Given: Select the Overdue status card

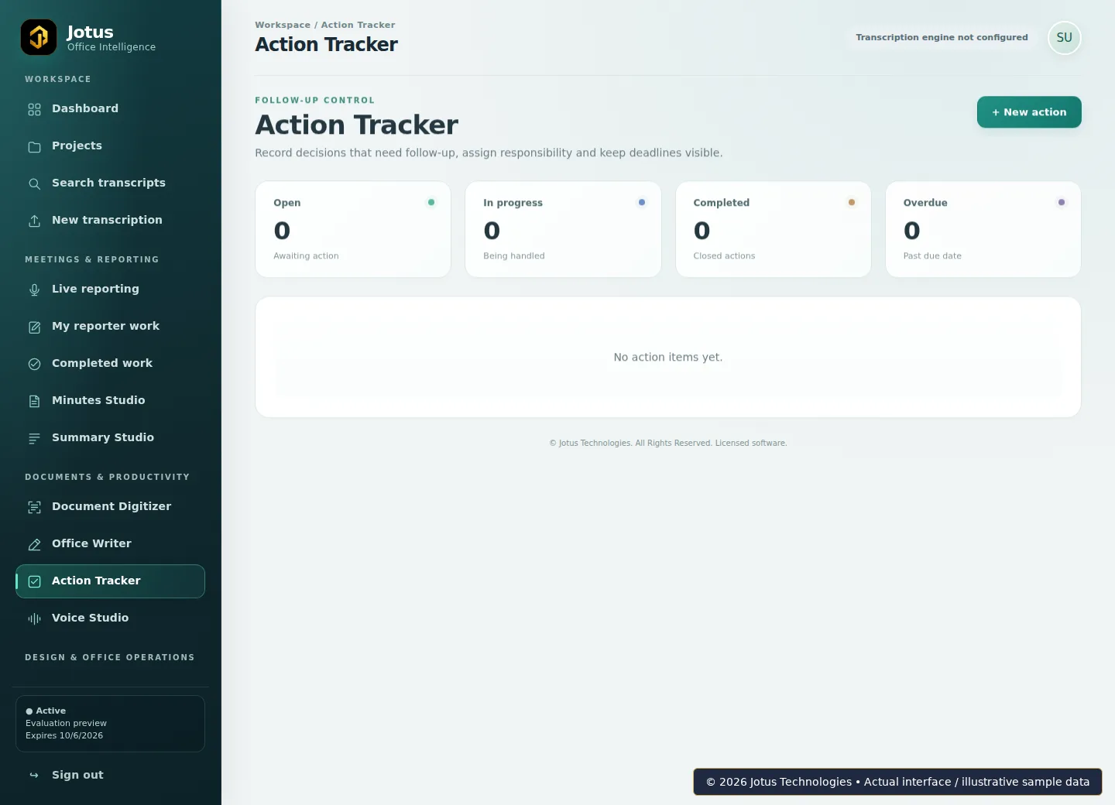Looking at the screenshot, I should 983,229.
